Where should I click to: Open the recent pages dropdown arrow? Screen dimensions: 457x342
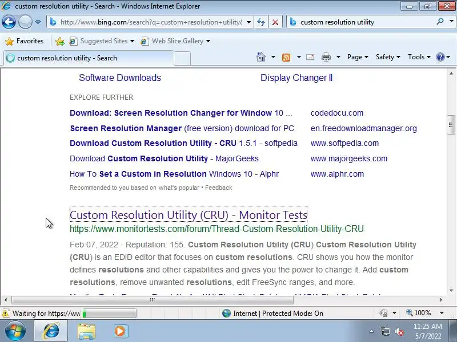click(38, 22)
